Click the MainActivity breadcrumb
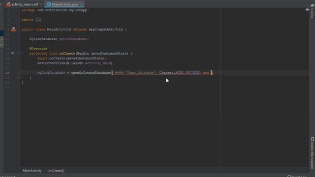Image resolution: width=315 pixels, height=177 pixels. [32, 171]
